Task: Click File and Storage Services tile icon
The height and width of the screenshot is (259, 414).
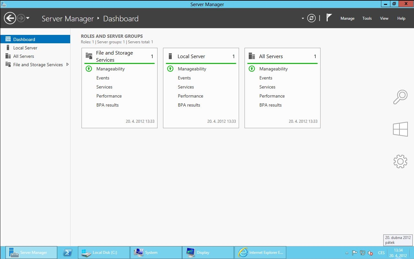Action: (x=89, y=56)
